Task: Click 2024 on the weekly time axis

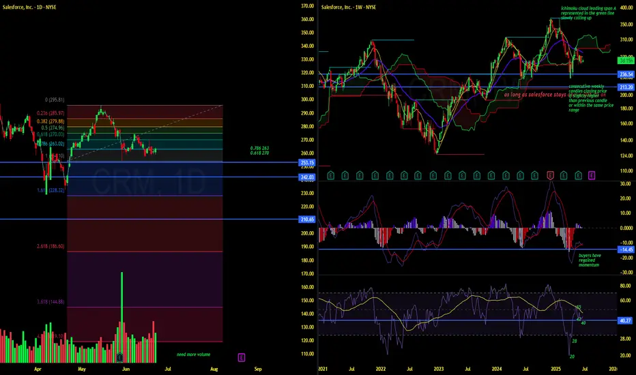Action: (497, 369)
